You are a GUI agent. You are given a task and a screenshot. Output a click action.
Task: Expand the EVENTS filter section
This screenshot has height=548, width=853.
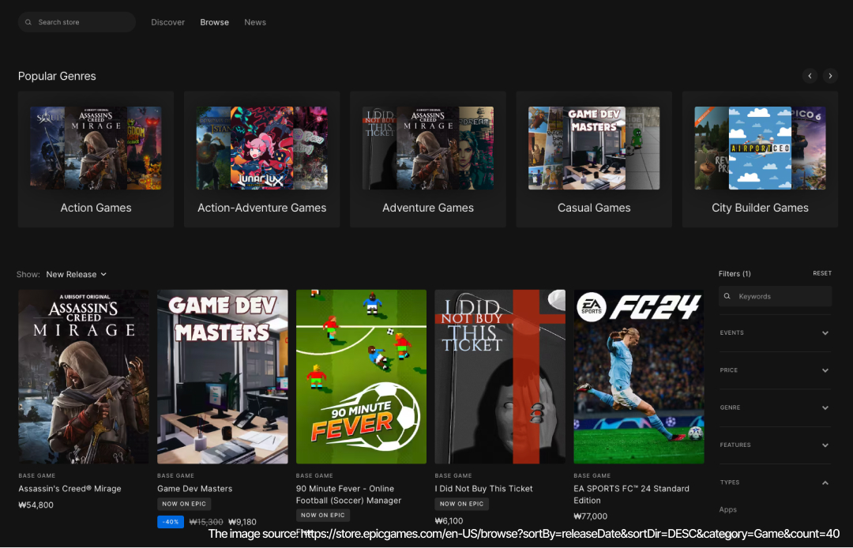(776, 332)
